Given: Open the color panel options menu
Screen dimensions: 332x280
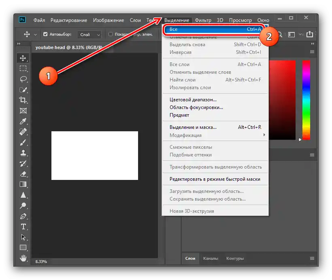Looking at the screenshot, I should pyautogui.click(x=312, y=52).
